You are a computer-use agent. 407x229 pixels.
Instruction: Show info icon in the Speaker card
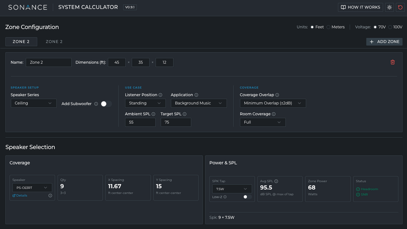click(x=50, y=196)
